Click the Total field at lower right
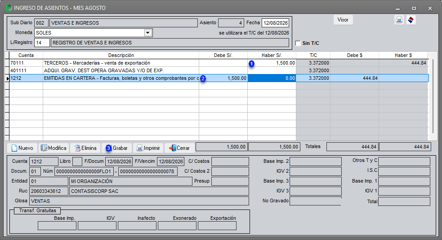This screenshot has height=240, width=442. point(404,201)
